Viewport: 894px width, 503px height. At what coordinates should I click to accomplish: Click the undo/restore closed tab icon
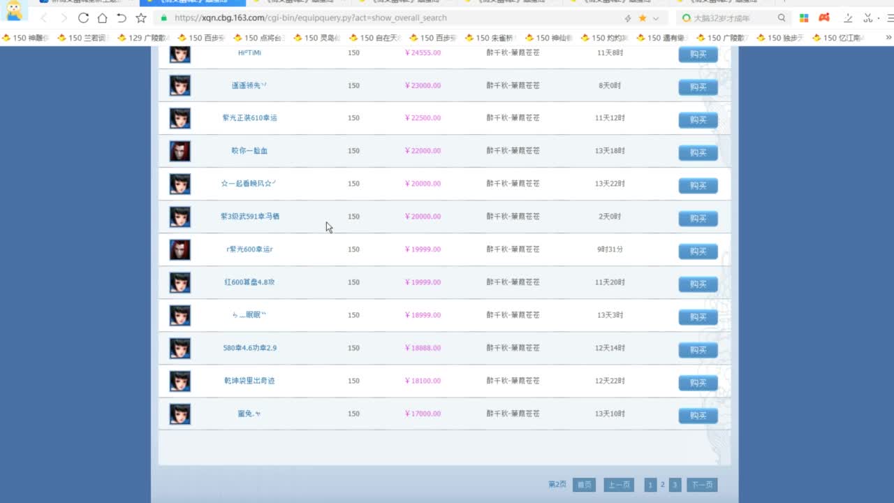pos(122,17)
